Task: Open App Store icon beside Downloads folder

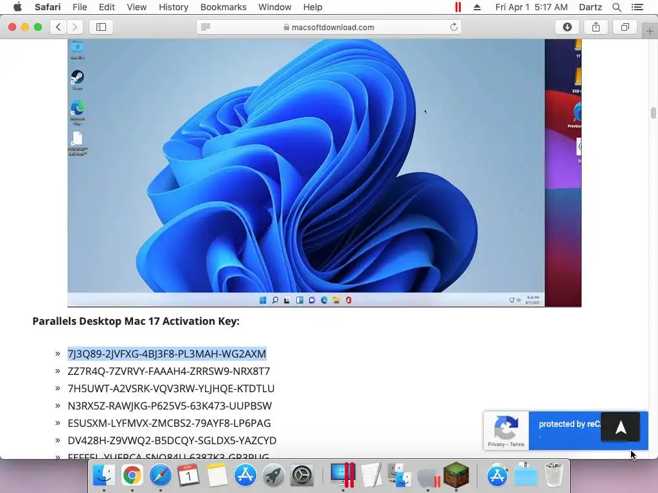Action: [497, 476]
